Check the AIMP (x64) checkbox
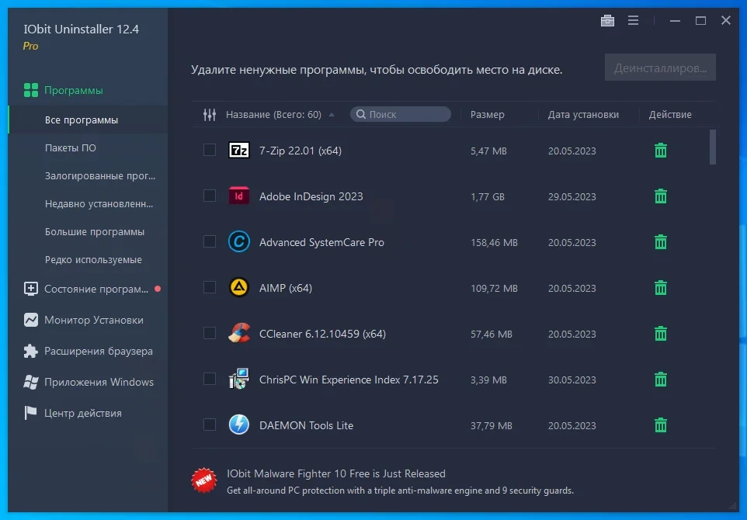This screenshot has height=520, width=747. tap(210, 287)
